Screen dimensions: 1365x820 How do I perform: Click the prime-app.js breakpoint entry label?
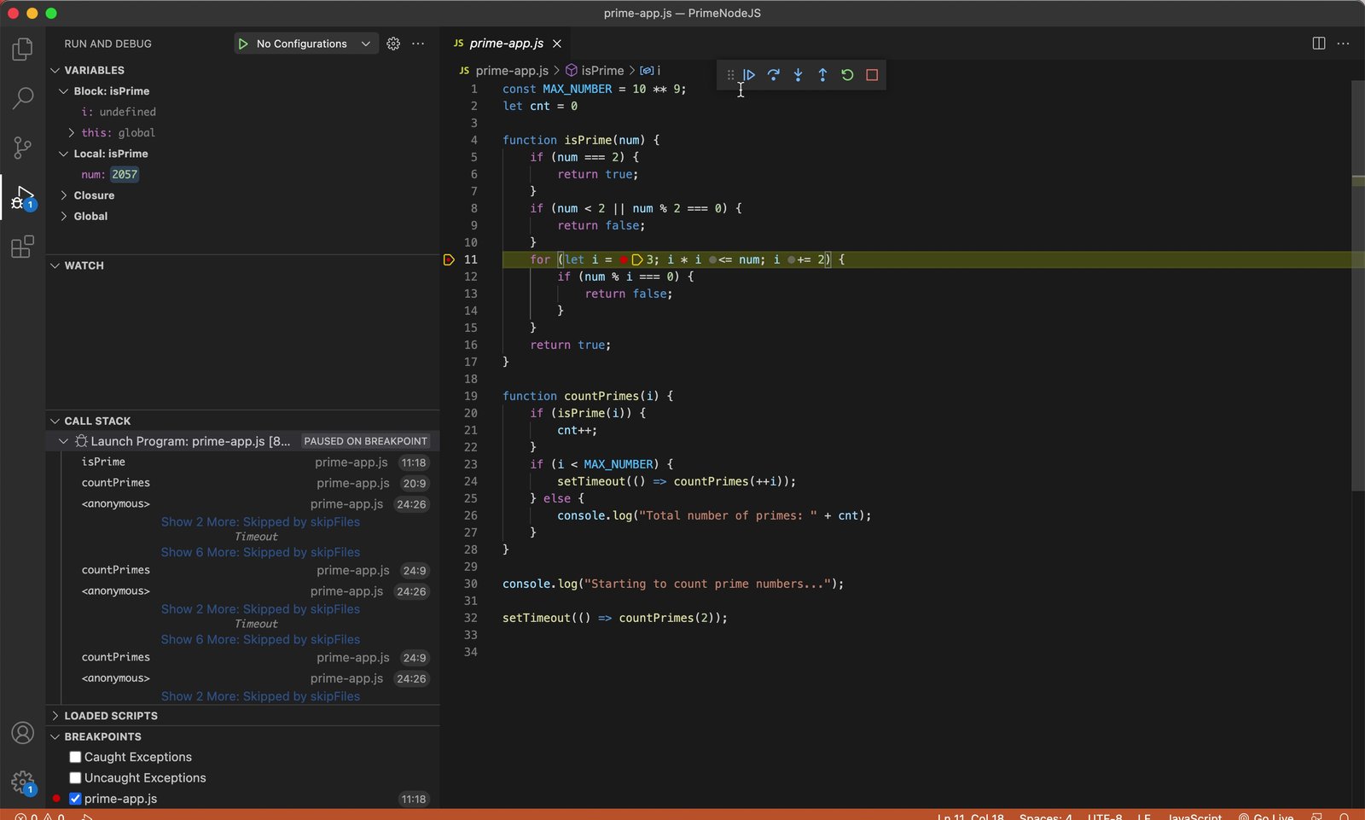point(120,799)
